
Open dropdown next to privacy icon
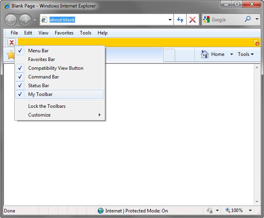pos(217,210)
